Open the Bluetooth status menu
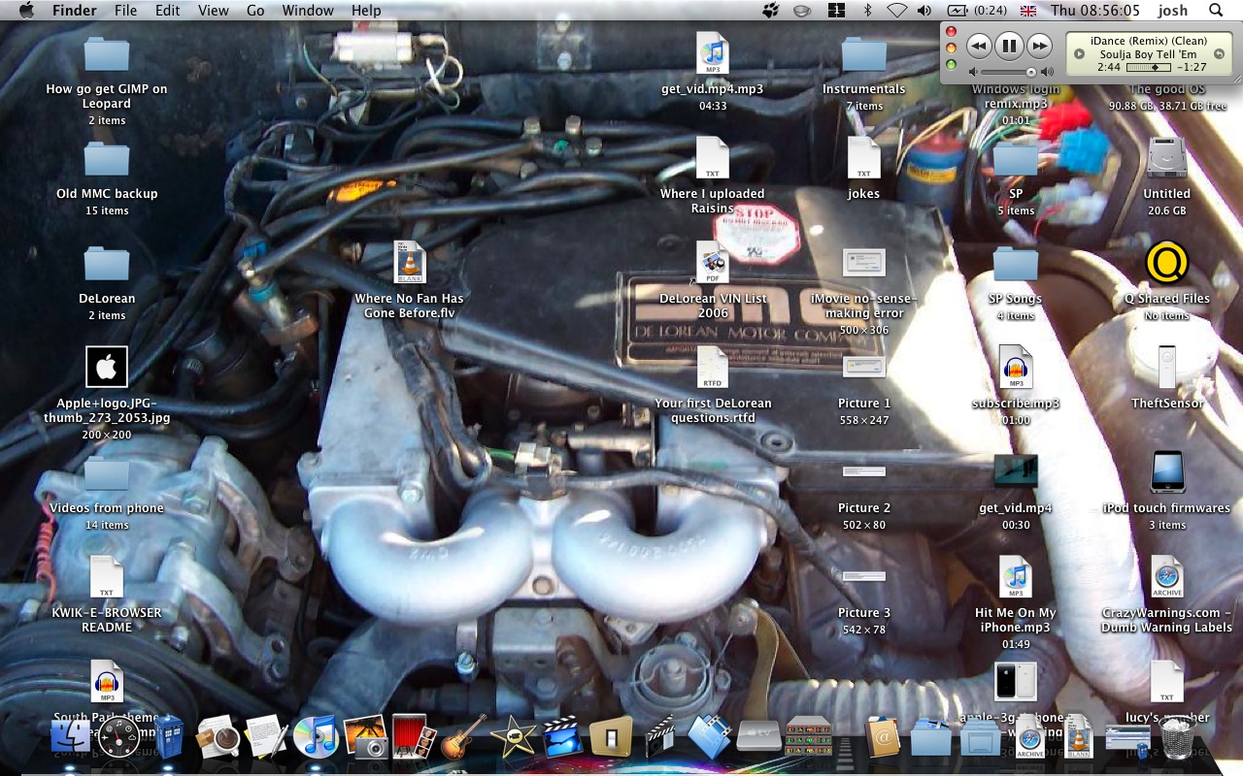This screenshot has height=776, width=1243. [867, 11]
